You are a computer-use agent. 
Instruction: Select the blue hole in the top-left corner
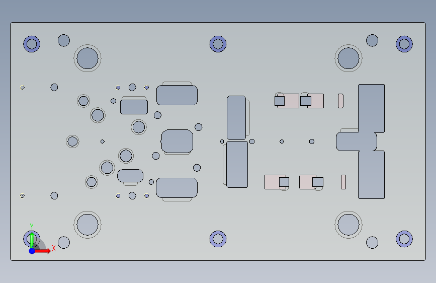pos(32,44)
